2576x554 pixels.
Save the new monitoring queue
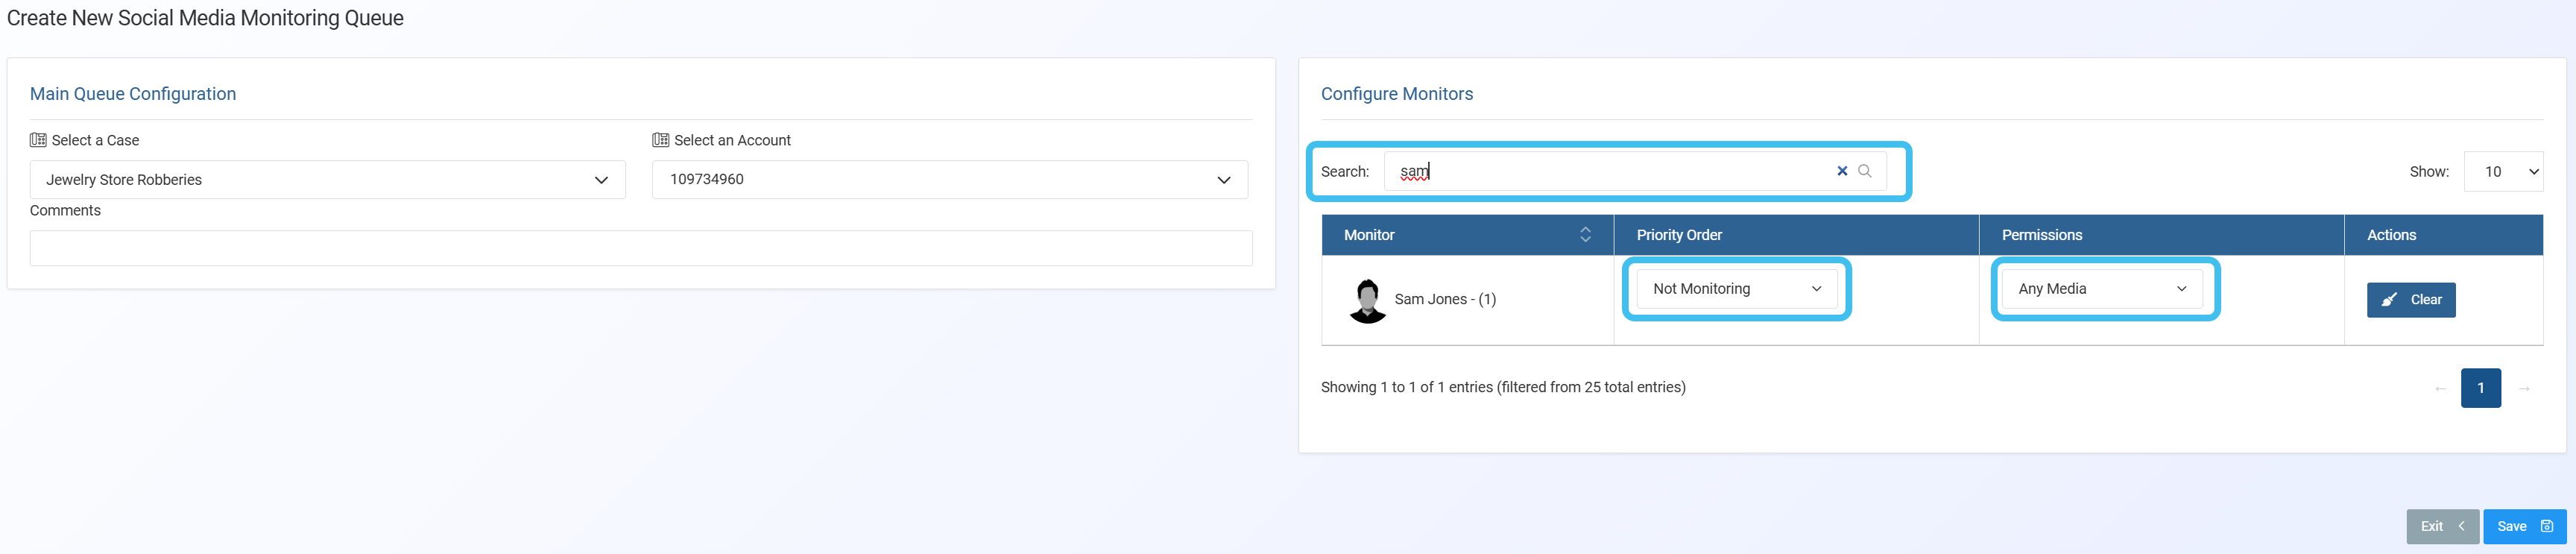[x=2523, y=526]
